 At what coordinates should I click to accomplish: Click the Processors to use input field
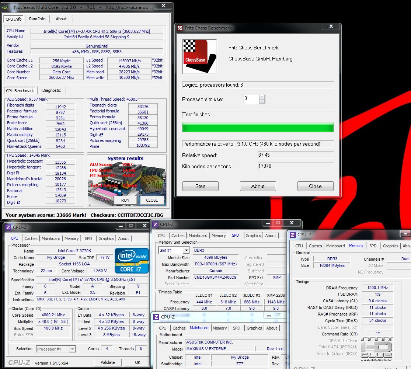[251, 99]
